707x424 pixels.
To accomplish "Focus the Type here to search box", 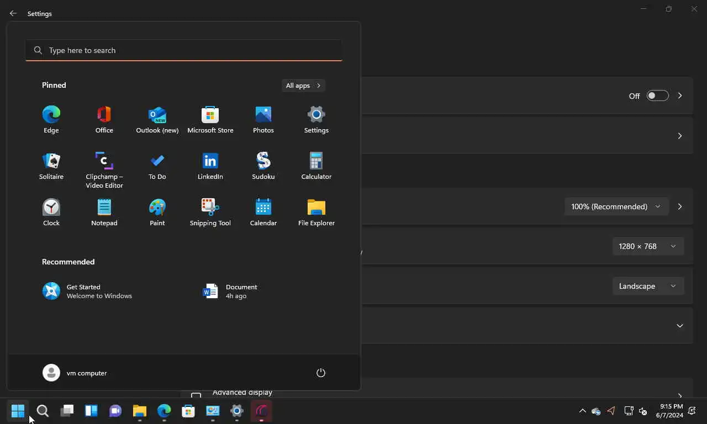I will tap(183, 50).
